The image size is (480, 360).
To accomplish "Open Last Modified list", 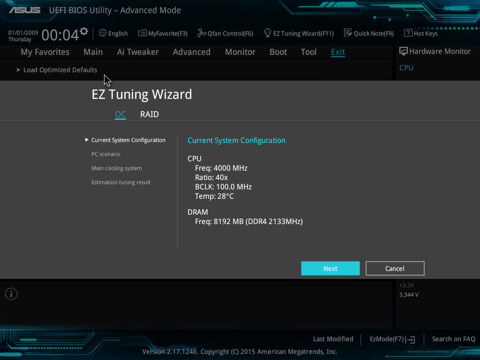I will click(333, 339).
